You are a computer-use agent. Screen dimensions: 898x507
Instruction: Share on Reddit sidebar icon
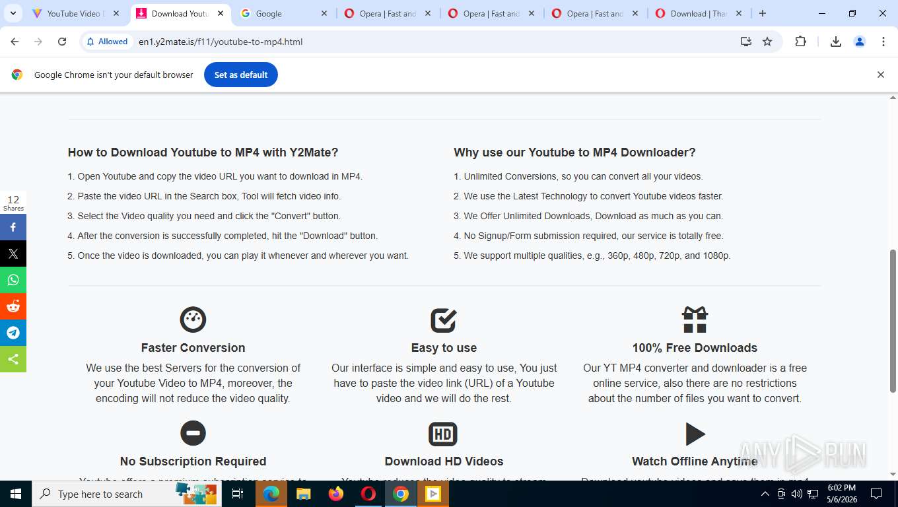[13, 306]
